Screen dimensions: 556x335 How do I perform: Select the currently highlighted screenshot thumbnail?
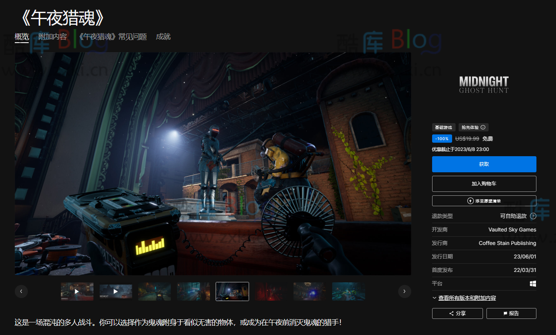pyautogui.click(x=232, y=291)
